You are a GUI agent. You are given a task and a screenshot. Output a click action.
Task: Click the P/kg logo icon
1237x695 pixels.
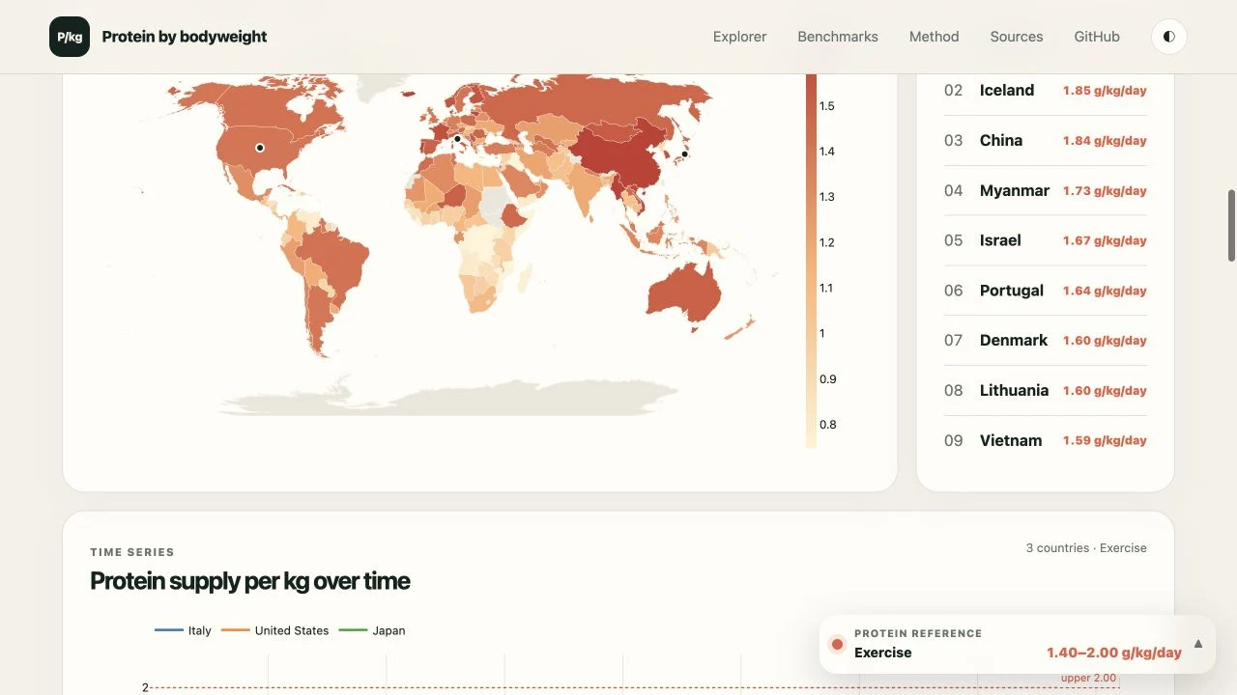[x=70, y=37]
